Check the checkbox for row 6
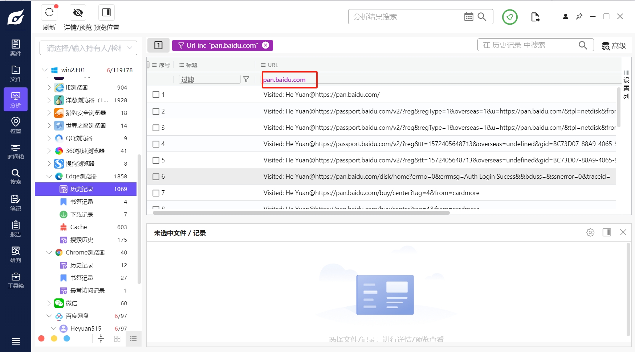The width and height of the screenshot is (635, 352). click(156, 177)
